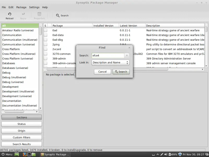This screenshot has width=209, height=157.
Task: Open the terminal from the taskbar
Action: pyautogui.click(x=29, y=154)
